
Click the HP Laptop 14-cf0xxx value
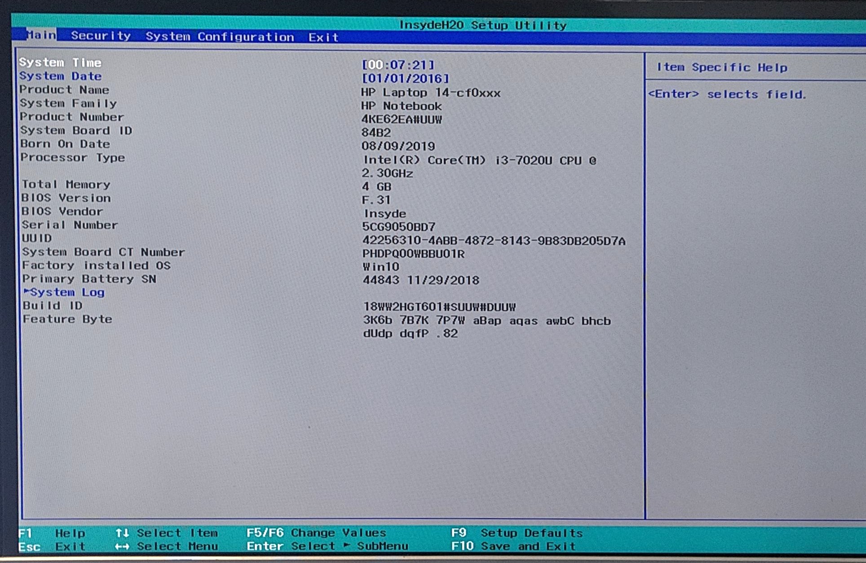click(x=431, y=92)
